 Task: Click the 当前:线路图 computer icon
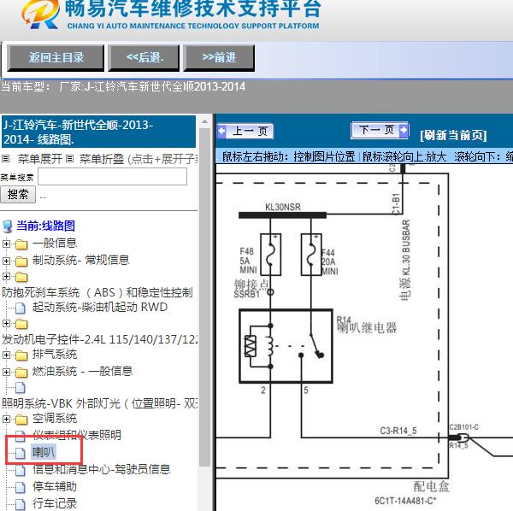pos(8,226)
